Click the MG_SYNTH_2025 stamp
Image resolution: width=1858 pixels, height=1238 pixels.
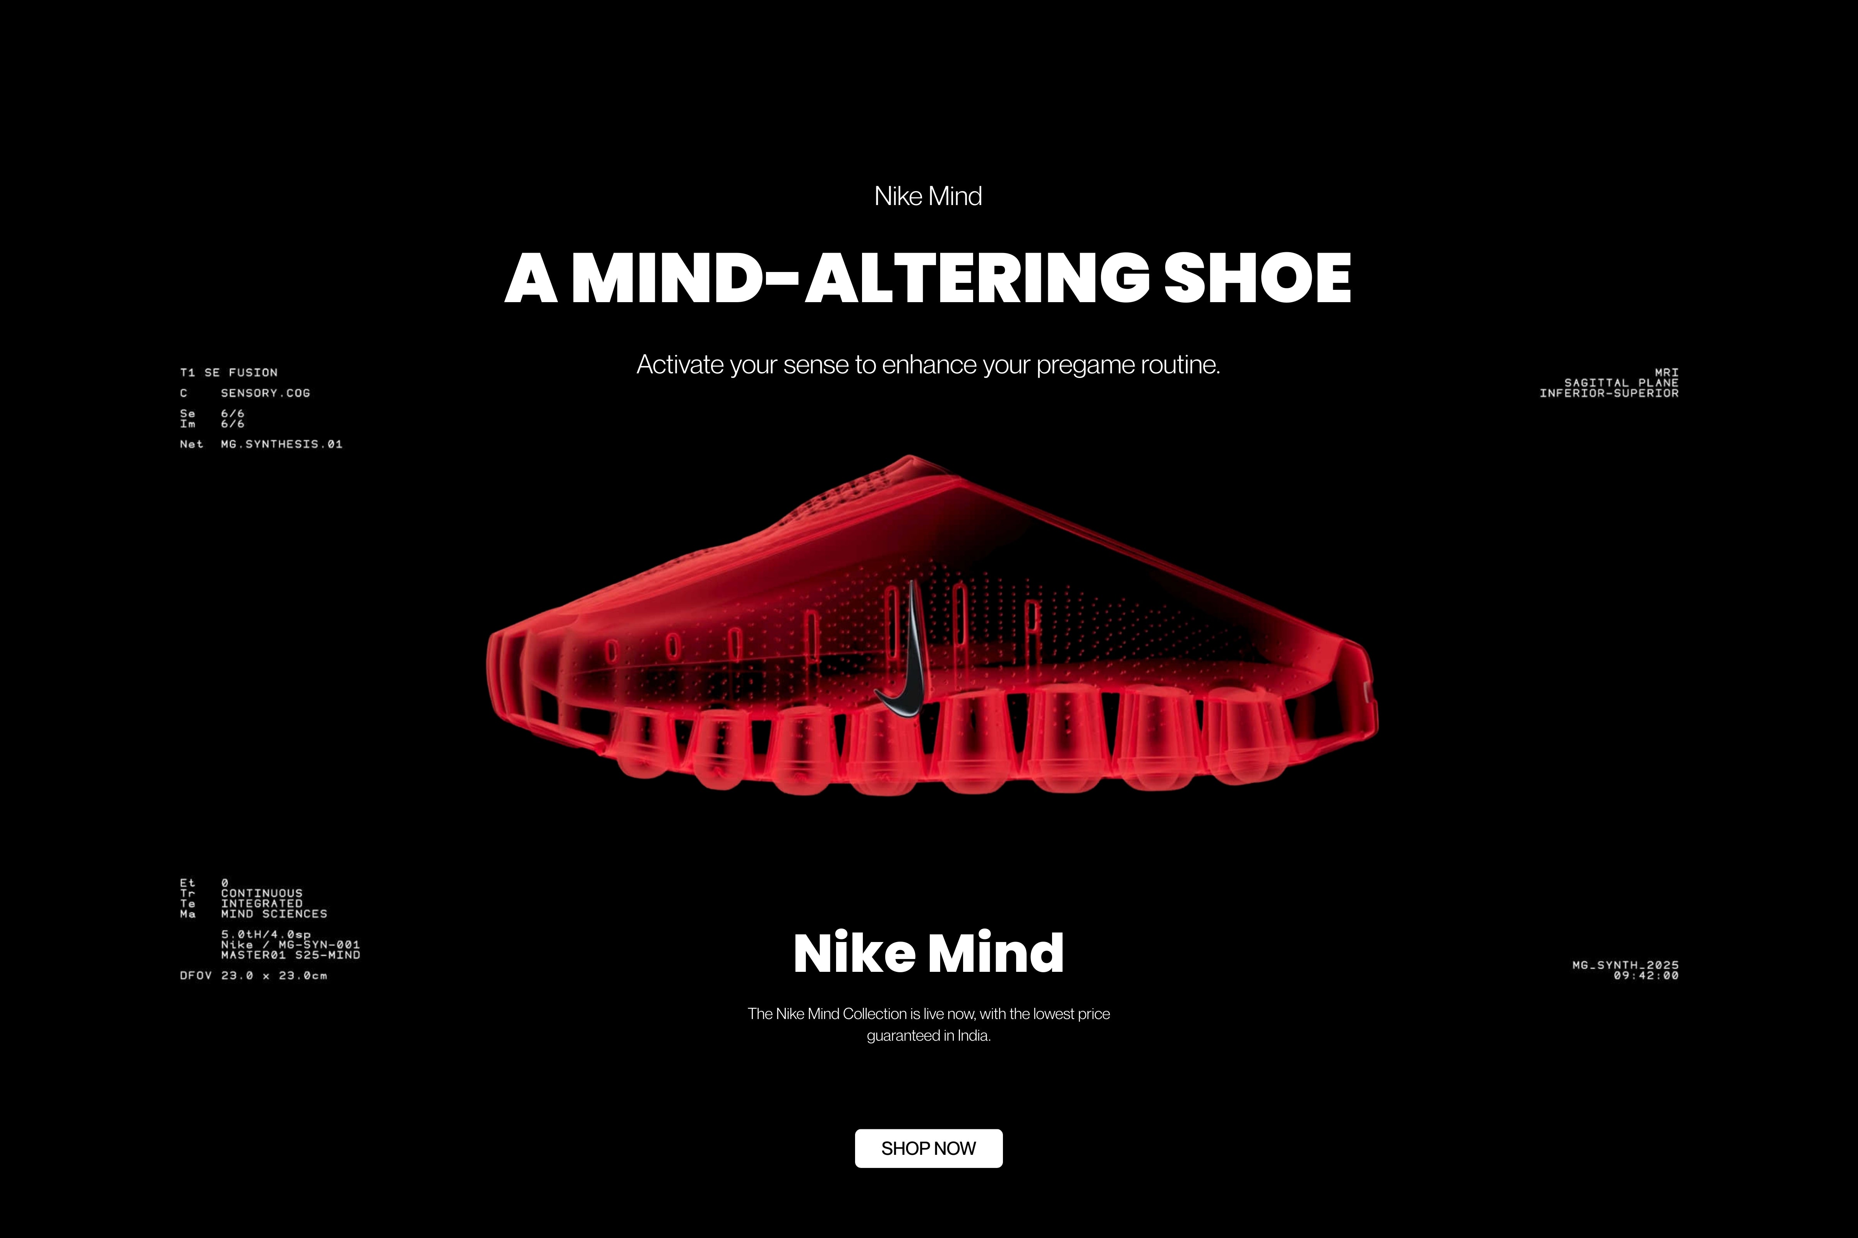pyautogui.click(x=1626, y=965)
